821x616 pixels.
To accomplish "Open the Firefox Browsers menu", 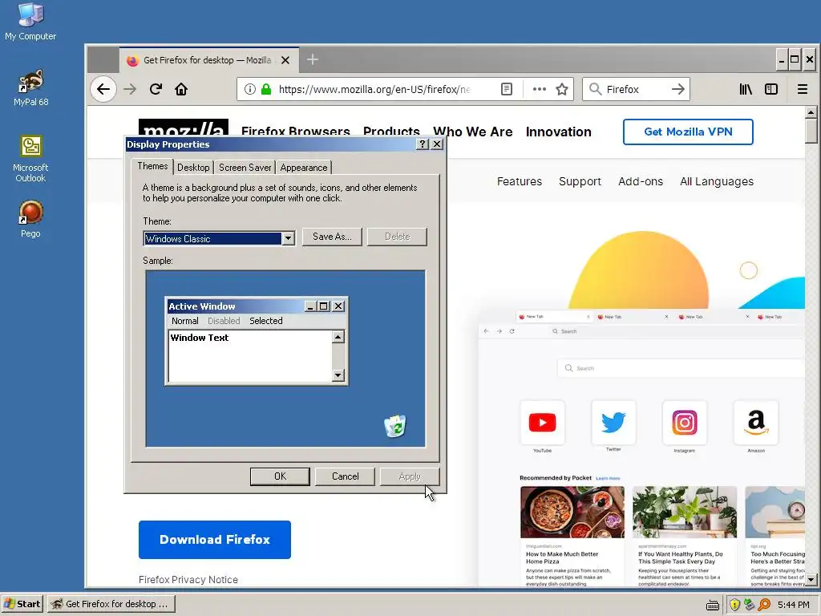I will coord(295,132).
